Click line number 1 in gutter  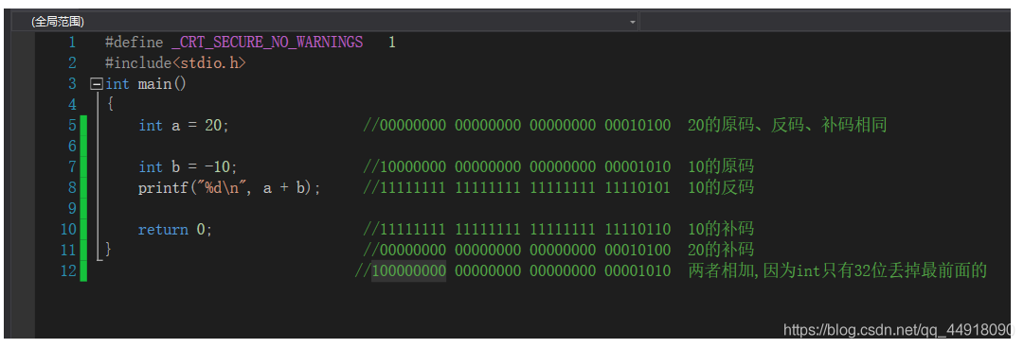[71, 43]
